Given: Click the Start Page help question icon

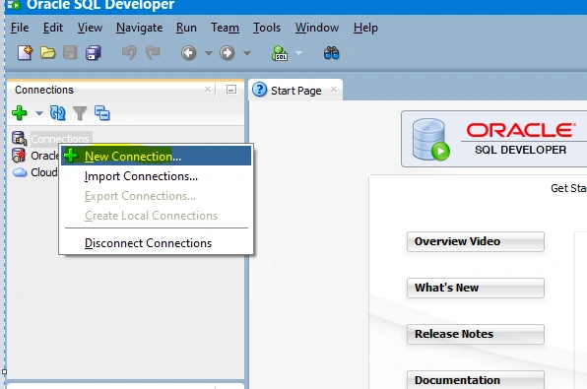Looking at the screenshot, I should pos(259,90).
